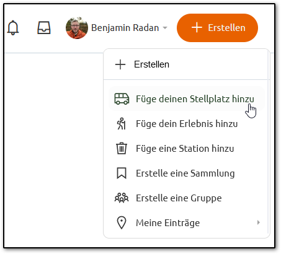Click the trash bin station icon

click(x=122, y=148)
